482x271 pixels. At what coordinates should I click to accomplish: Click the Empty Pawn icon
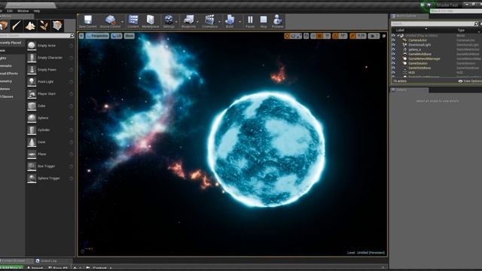(x=32, y=70)
